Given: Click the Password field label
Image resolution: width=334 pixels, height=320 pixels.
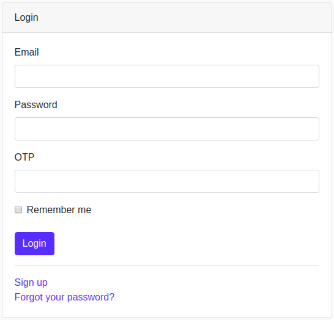Looking at the screenshot, I should point(35,104).
